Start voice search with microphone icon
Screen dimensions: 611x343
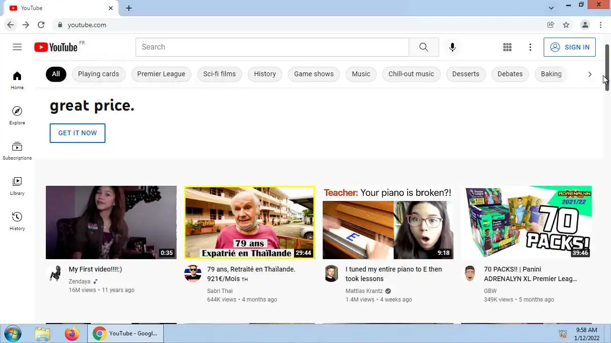[453, 47]
